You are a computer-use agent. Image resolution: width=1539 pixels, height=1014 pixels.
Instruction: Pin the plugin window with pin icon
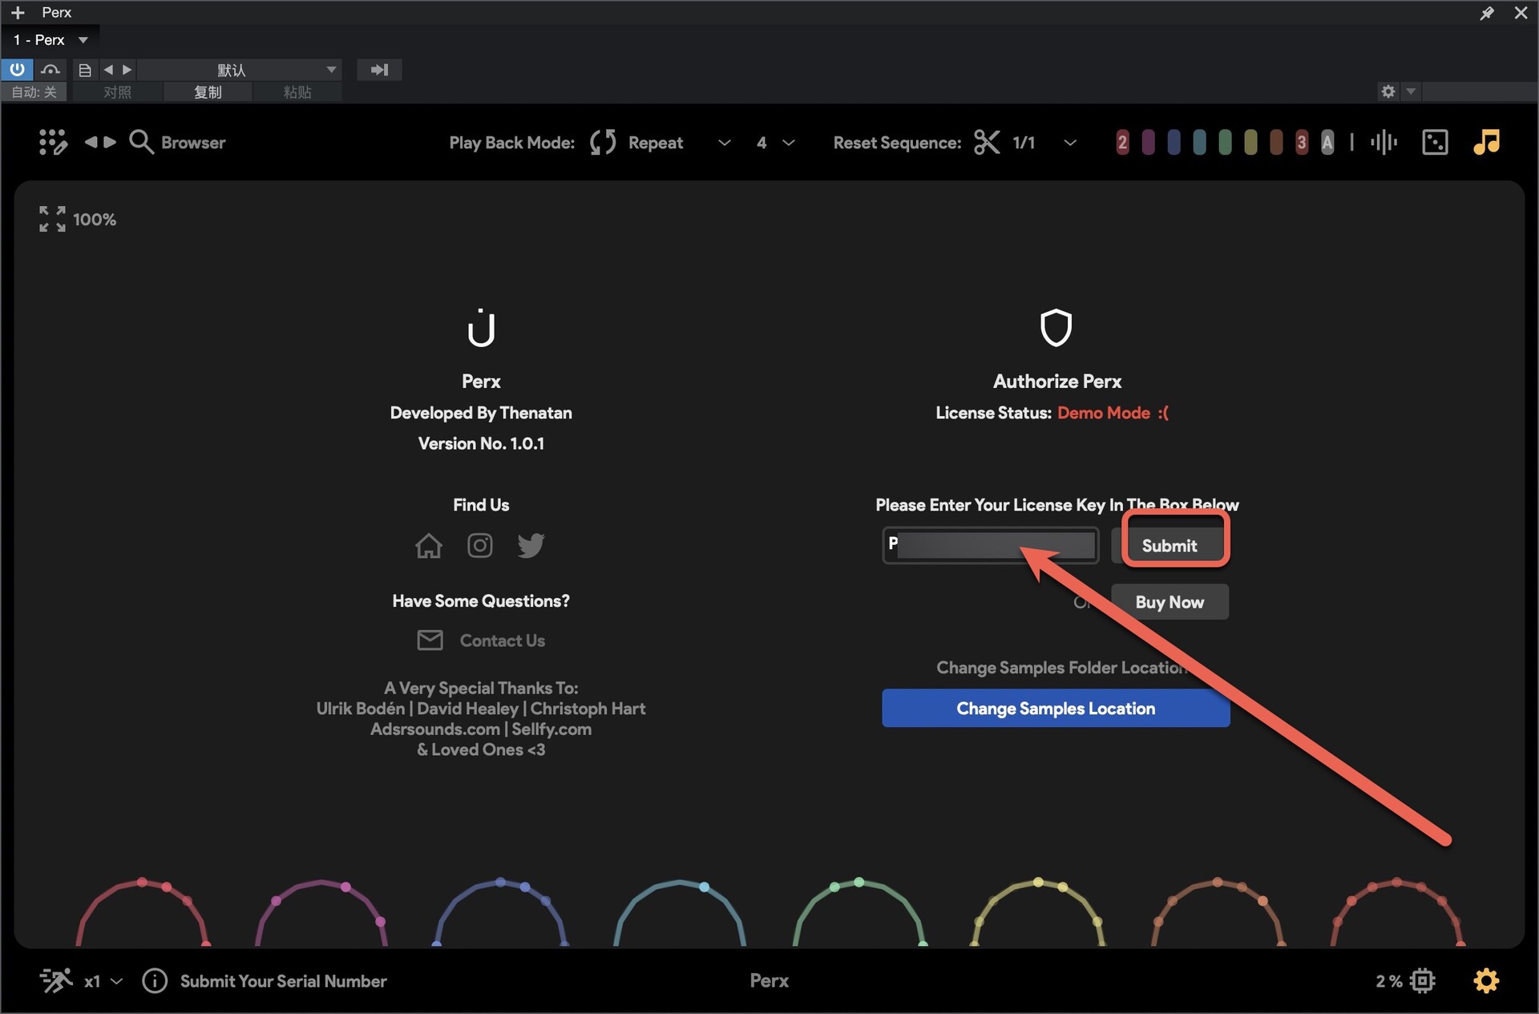coord(1487,13)
